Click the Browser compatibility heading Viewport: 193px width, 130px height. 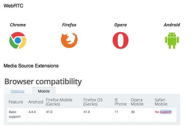click(43, 81)
